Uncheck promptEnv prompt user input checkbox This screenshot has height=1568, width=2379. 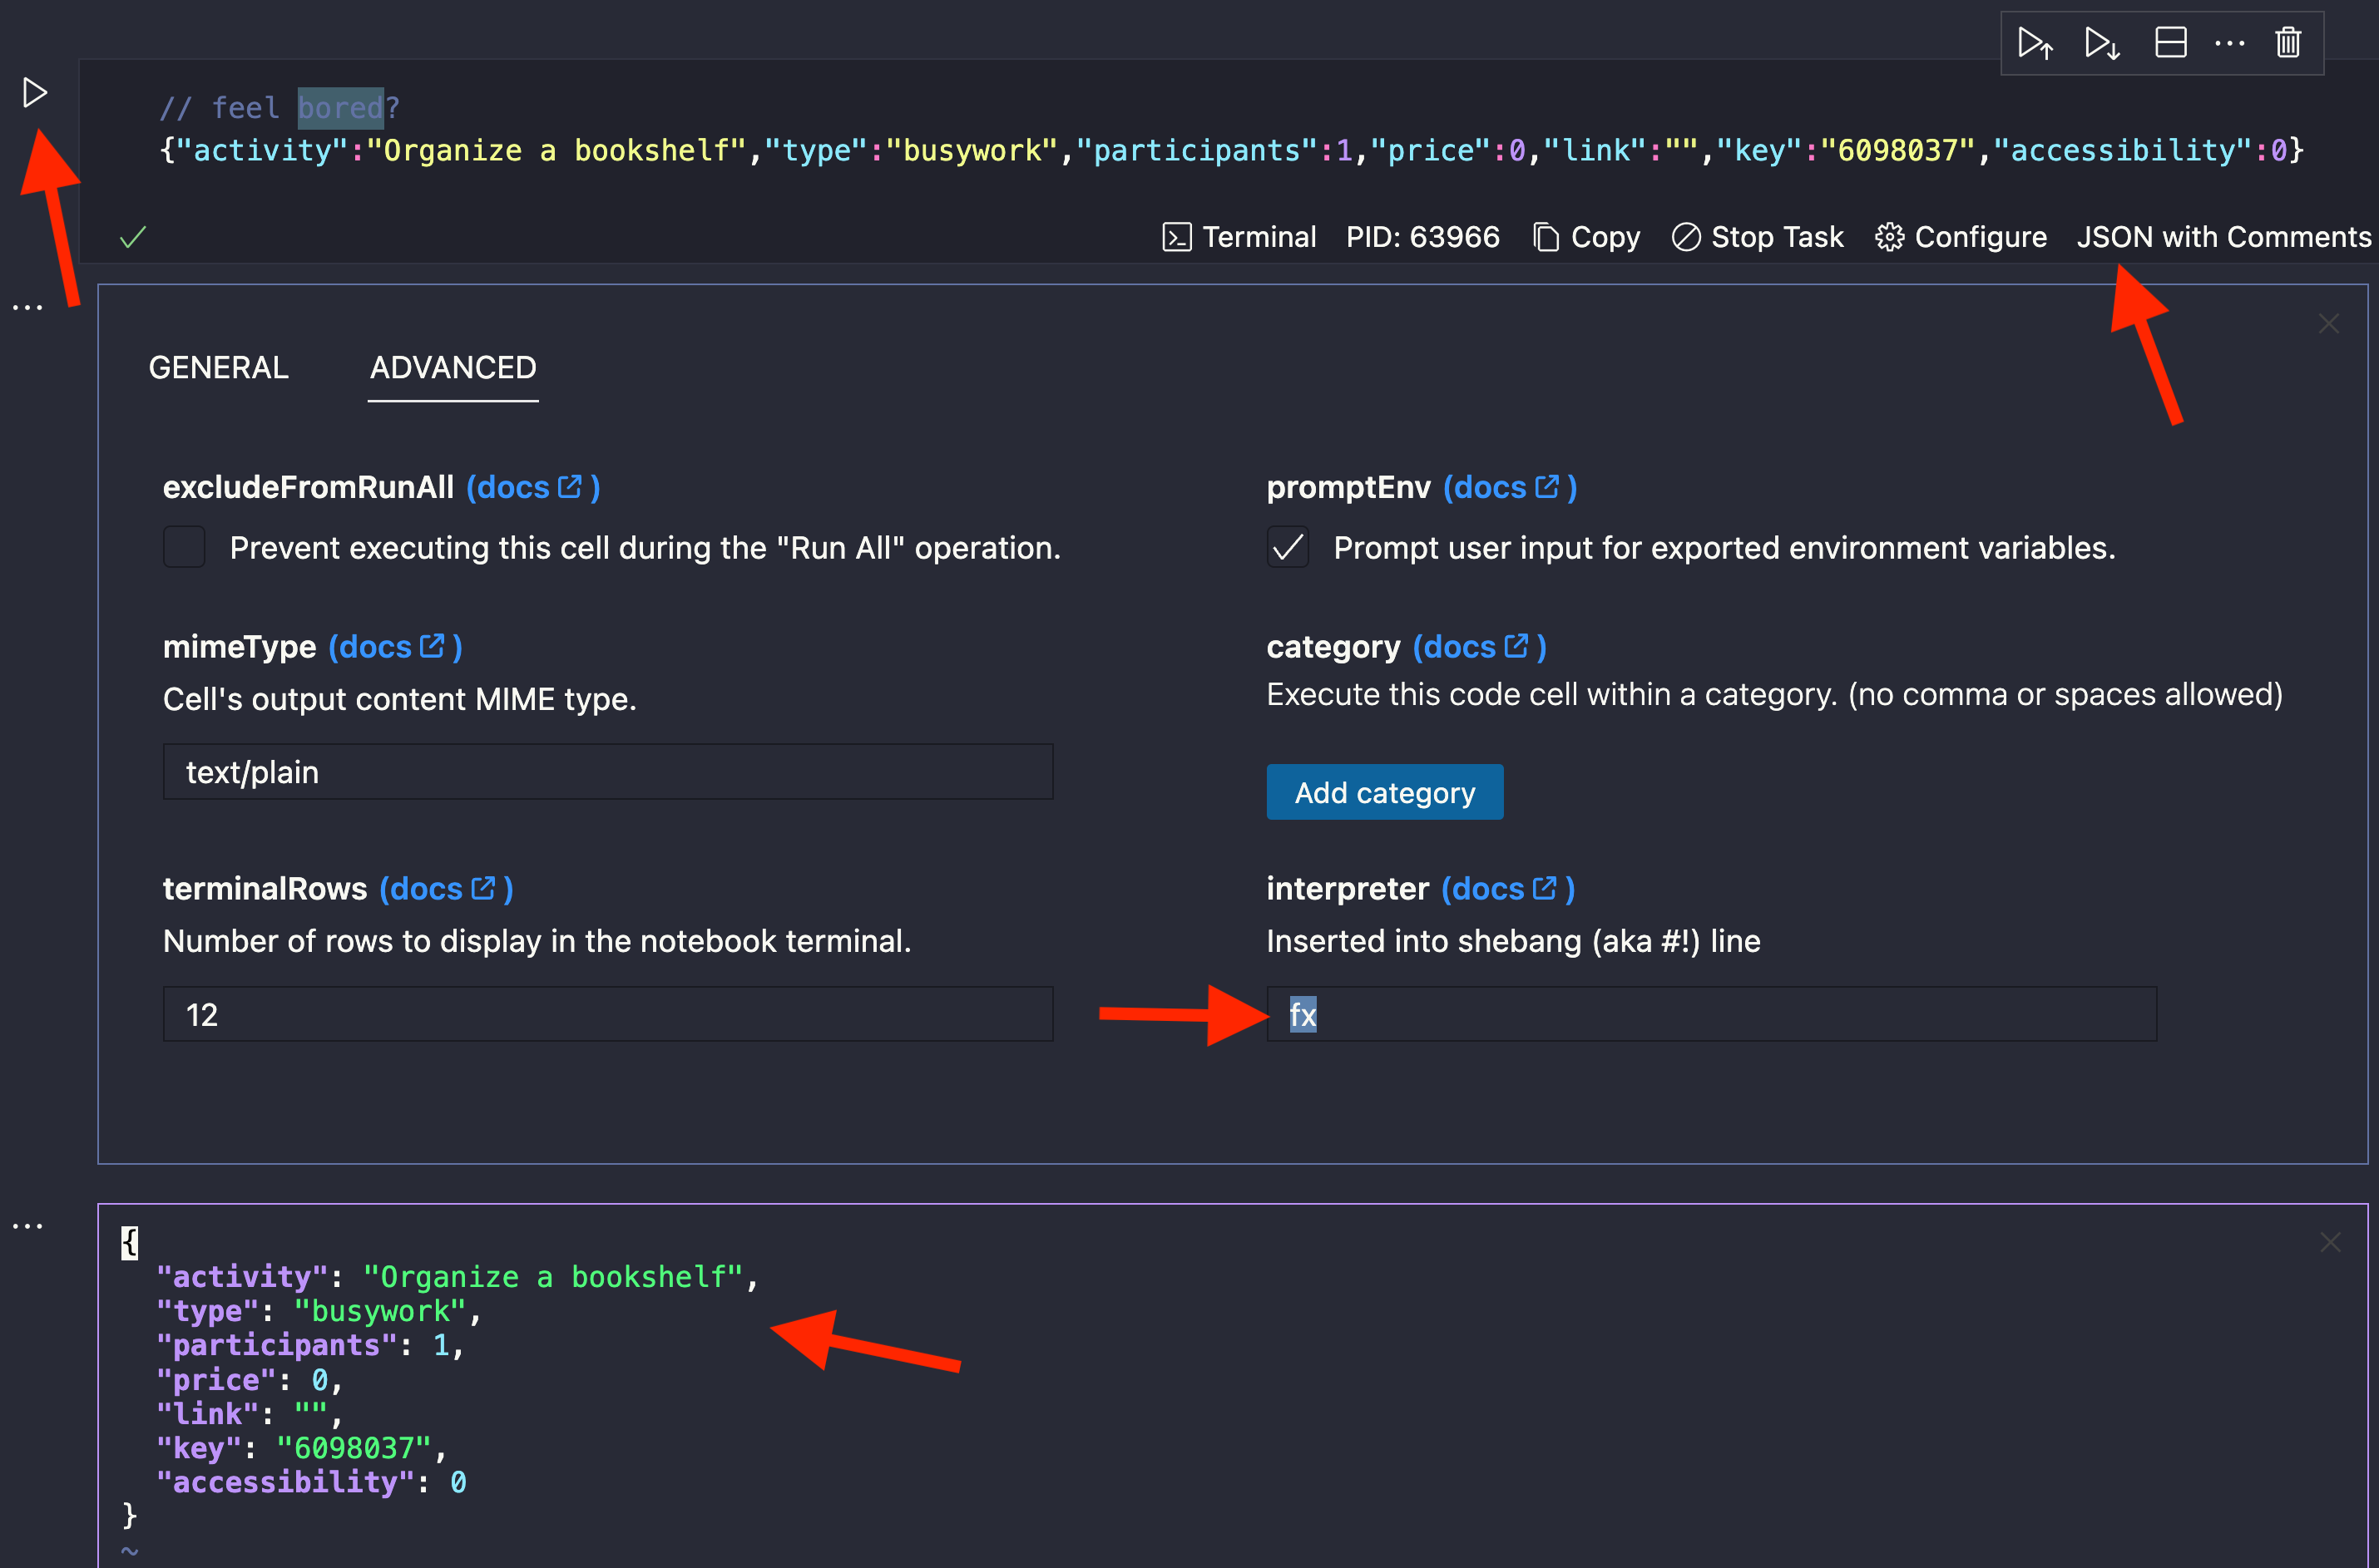coord(1288,547)
